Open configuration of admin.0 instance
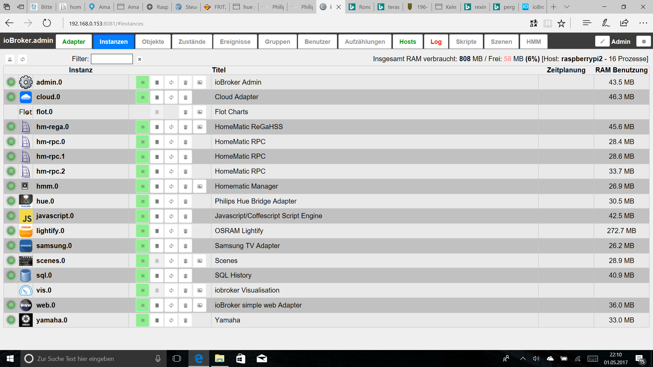 click(157, 83)
